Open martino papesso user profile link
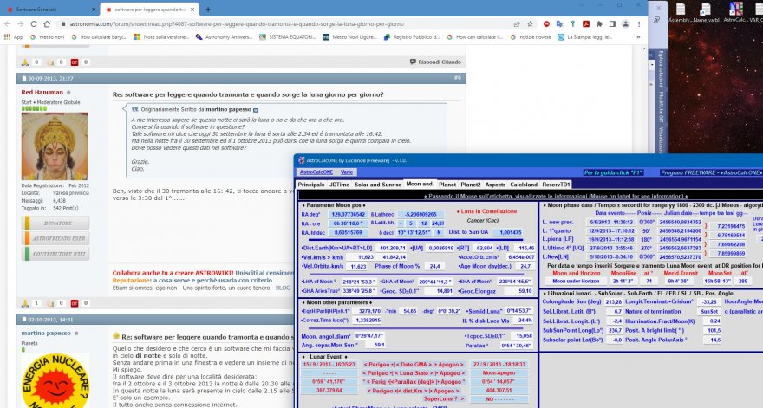Viewport: 763px width, 408px height. pyautogui.click(x=46, y=334)
